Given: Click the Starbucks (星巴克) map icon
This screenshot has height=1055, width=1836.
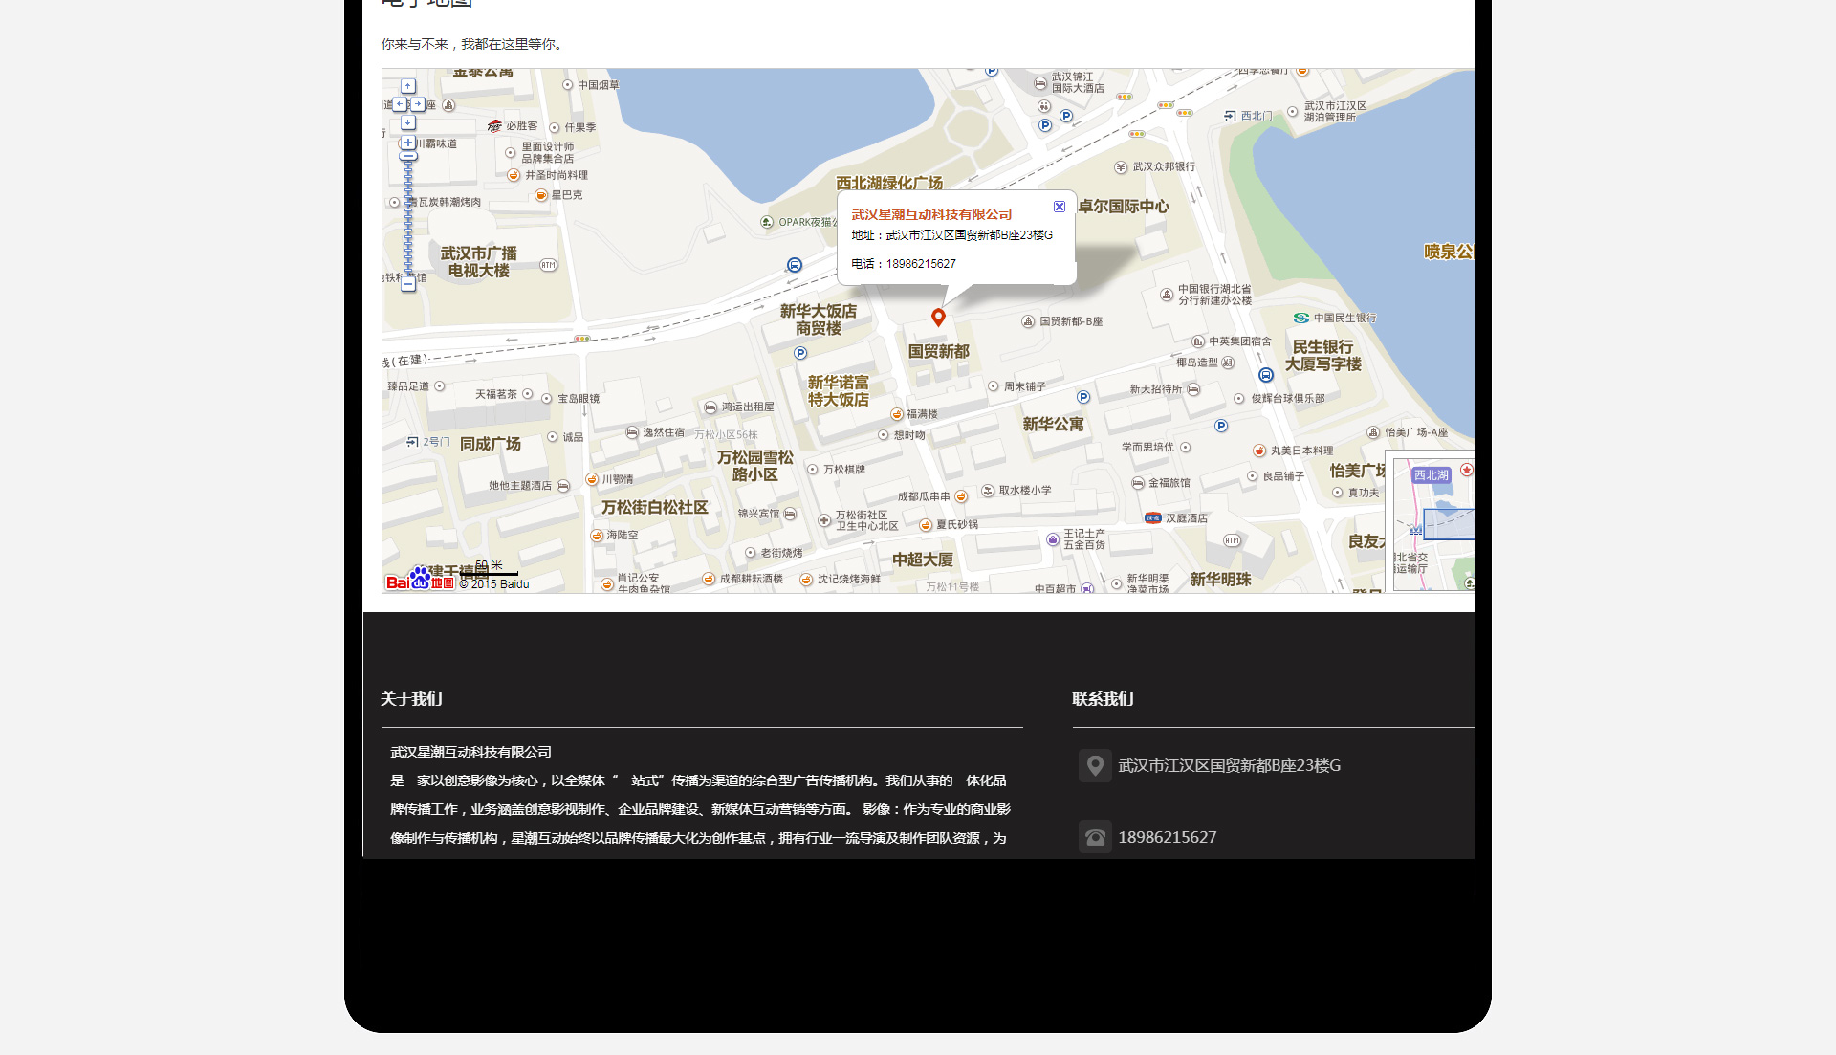Looking at the screenshot, I should 541,195.
